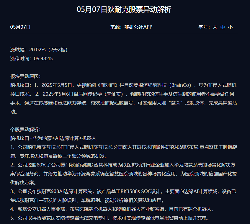Image resolution: width=250 pixels, height=224 pixels.
Task: Set font size to large (大)
Action: 215,27
